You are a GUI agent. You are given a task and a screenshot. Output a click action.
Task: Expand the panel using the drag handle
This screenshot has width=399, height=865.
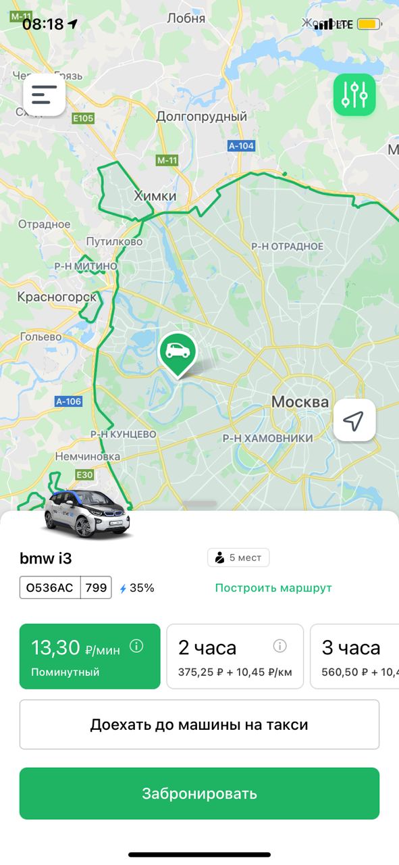(200, 504)
